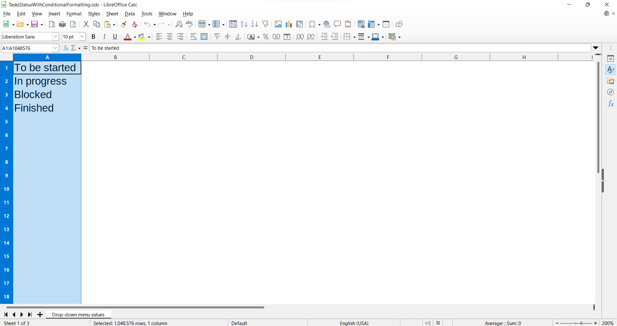Open Find & Replace tool
This screenshot has width=617, height=326.
(179, 24)
